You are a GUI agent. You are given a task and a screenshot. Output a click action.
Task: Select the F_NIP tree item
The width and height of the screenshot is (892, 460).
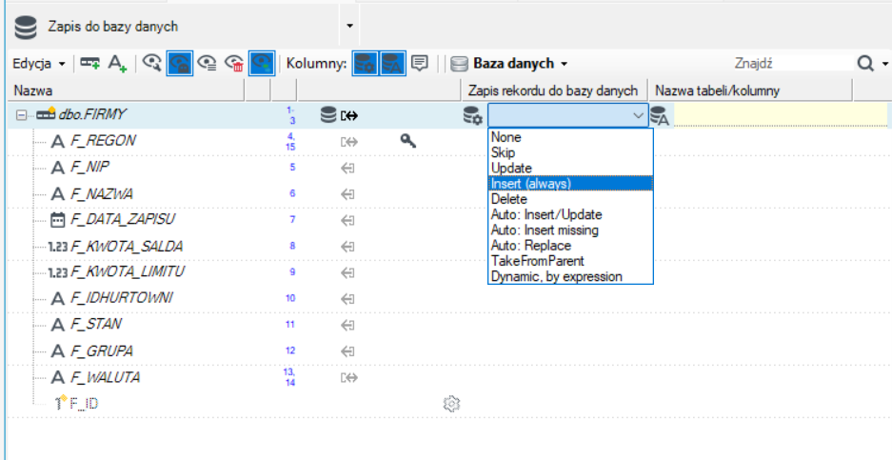(89, 167)
